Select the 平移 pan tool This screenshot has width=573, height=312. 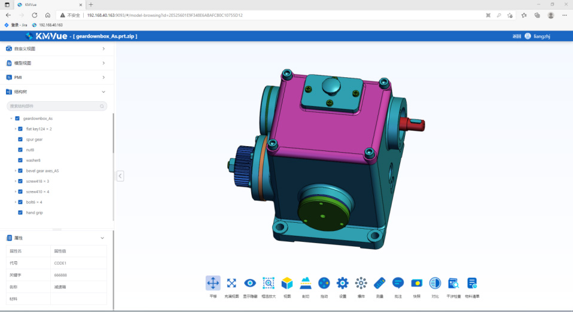click(x=213, y=283)
